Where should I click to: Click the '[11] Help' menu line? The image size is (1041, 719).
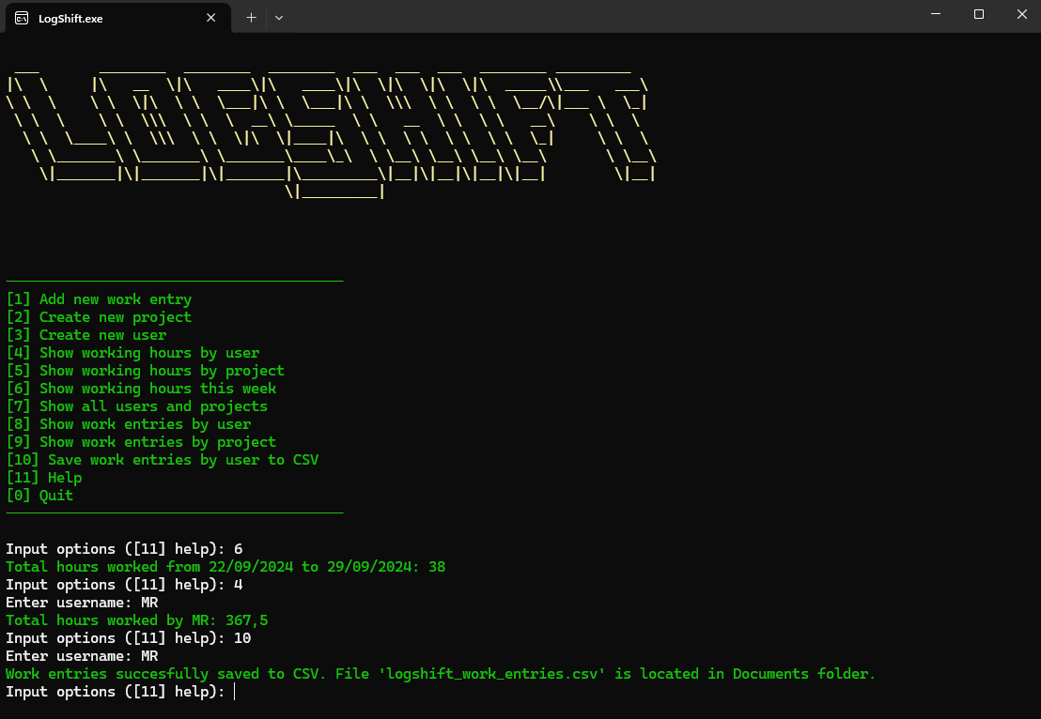tap(44, 478)
